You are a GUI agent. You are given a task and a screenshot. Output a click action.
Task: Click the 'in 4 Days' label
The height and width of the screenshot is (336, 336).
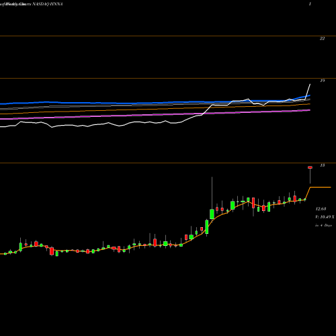323,225
